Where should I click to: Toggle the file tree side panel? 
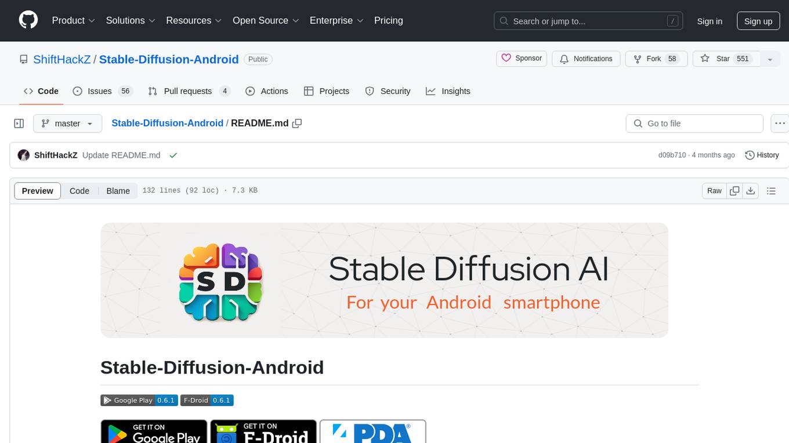click(19, 124)
